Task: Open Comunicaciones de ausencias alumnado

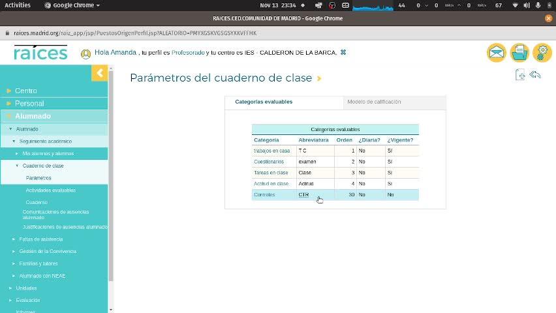Action: tap(55, 215)
